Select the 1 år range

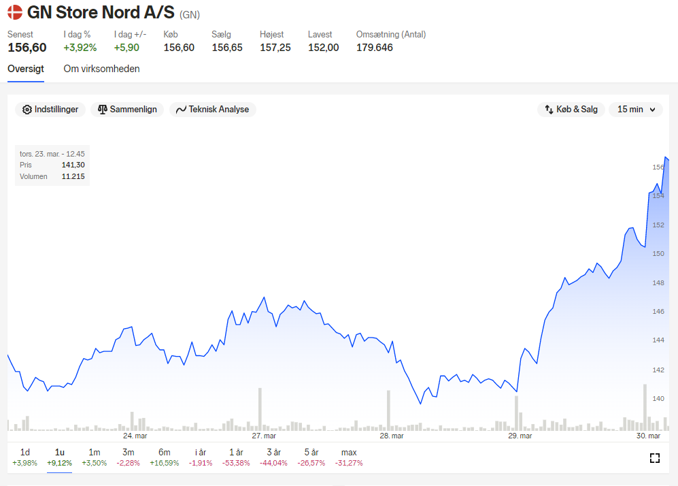tap(236, 457)
